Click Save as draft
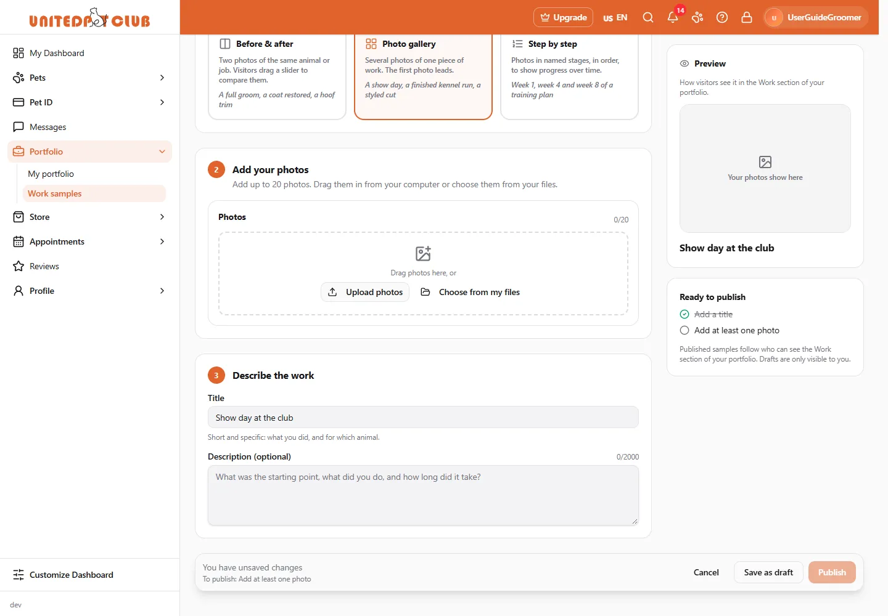The image size is (888, 616). click(768, 572)
